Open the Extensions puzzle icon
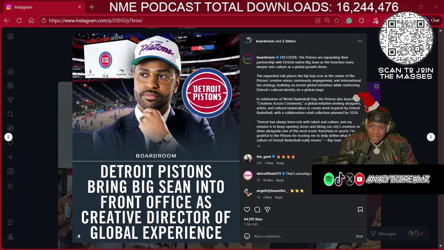 pos(361,20)
